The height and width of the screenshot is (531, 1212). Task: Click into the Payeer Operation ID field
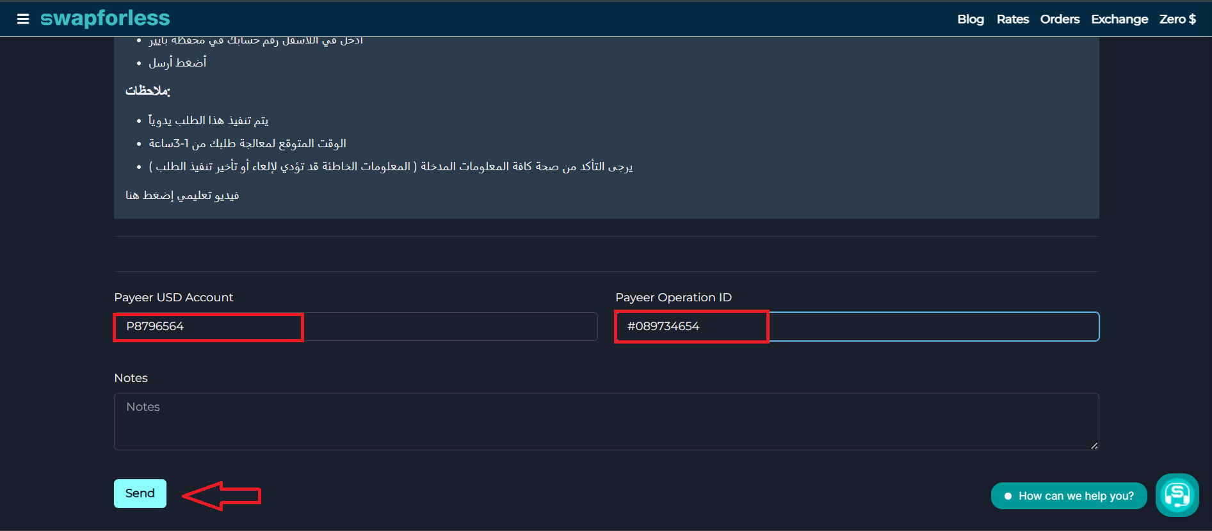click(857, 326)
